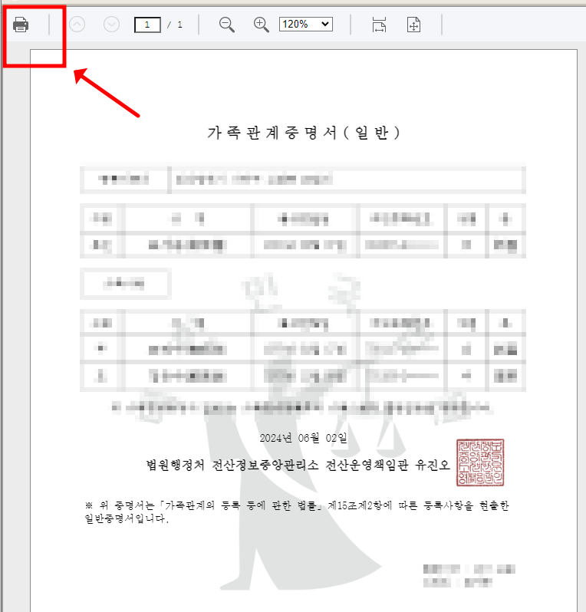Click the footnote line 일반증명서입니다.
The width and height of the screenshot is (586, 612).
tap(127, 518)
